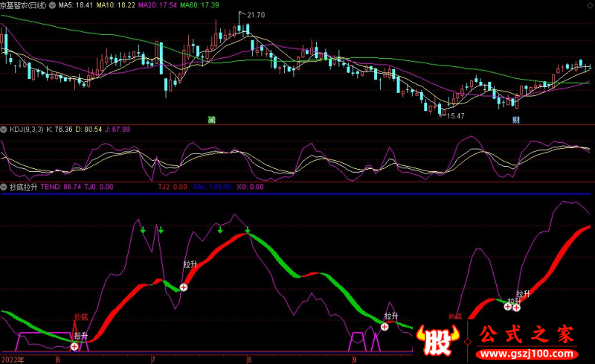This screenshot has width=595, height=364.
Task: Click the TEND: 86.74 value label
Action: (x=61, y=187)
